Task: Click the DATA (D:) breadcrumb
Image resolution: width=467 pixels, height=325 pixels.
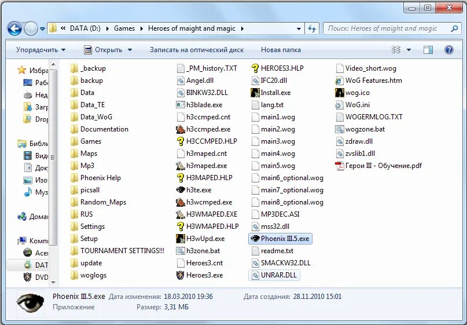Action: [85, 28]
